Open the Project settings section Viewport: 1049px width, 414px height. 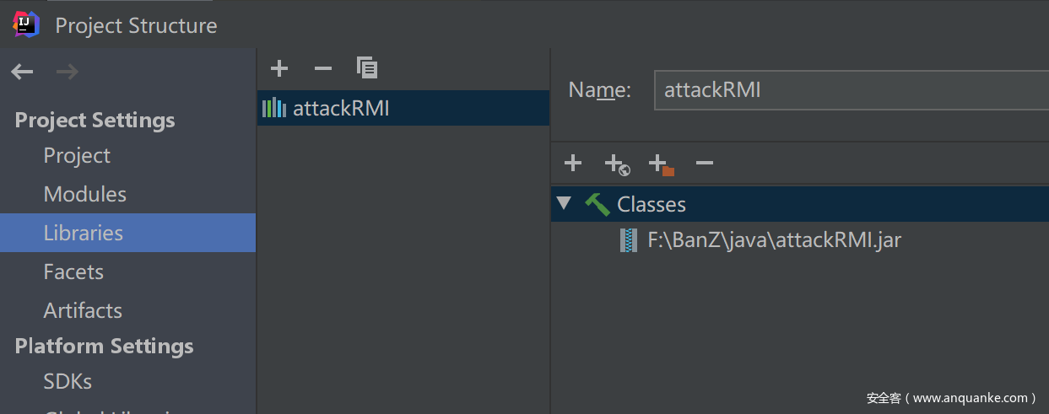(x=77, y=156)
